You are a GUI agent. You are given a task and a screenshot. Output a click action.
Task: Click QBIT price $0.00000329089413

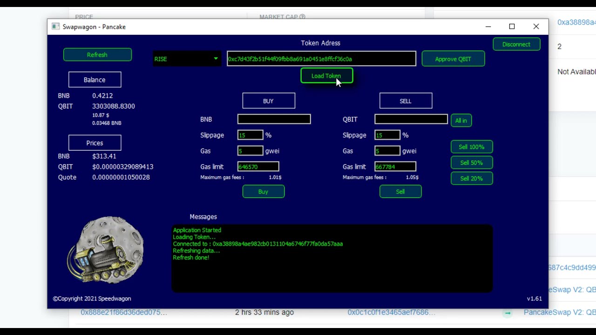coord(123,167)
